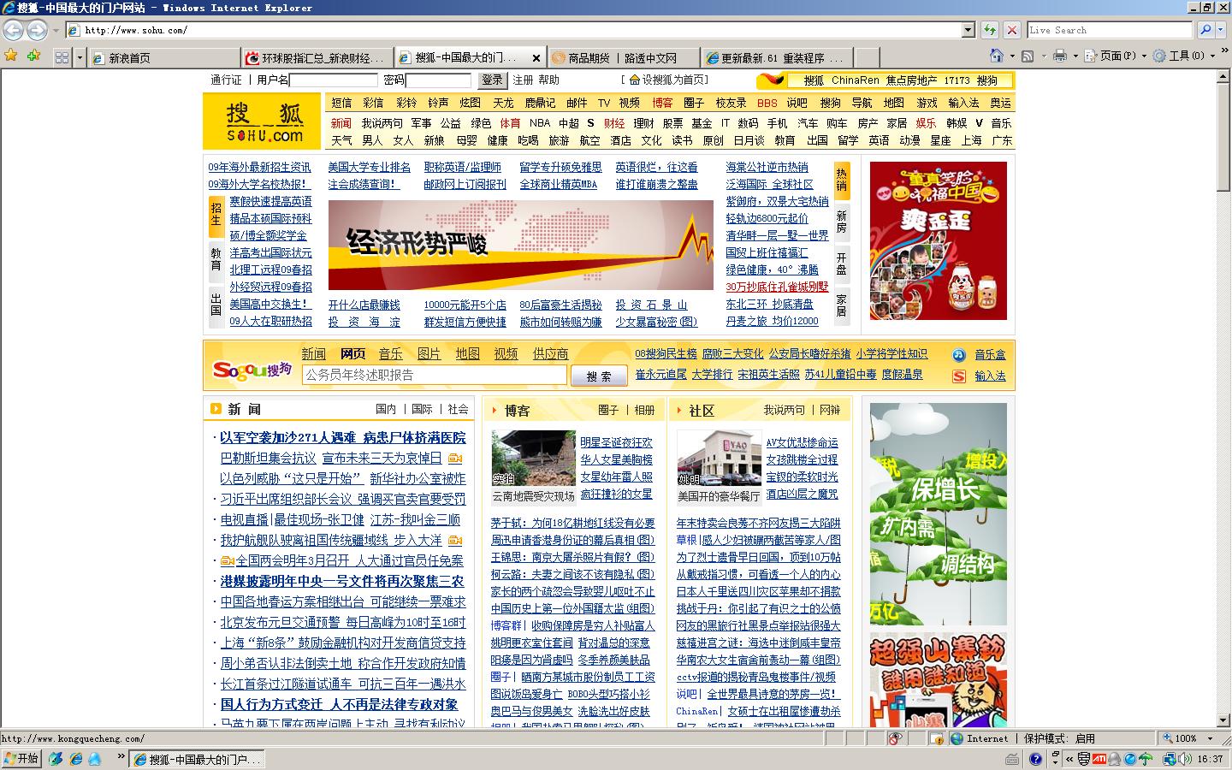
Task: Click the green umbrella tray icon
Action: (1146, 759)
